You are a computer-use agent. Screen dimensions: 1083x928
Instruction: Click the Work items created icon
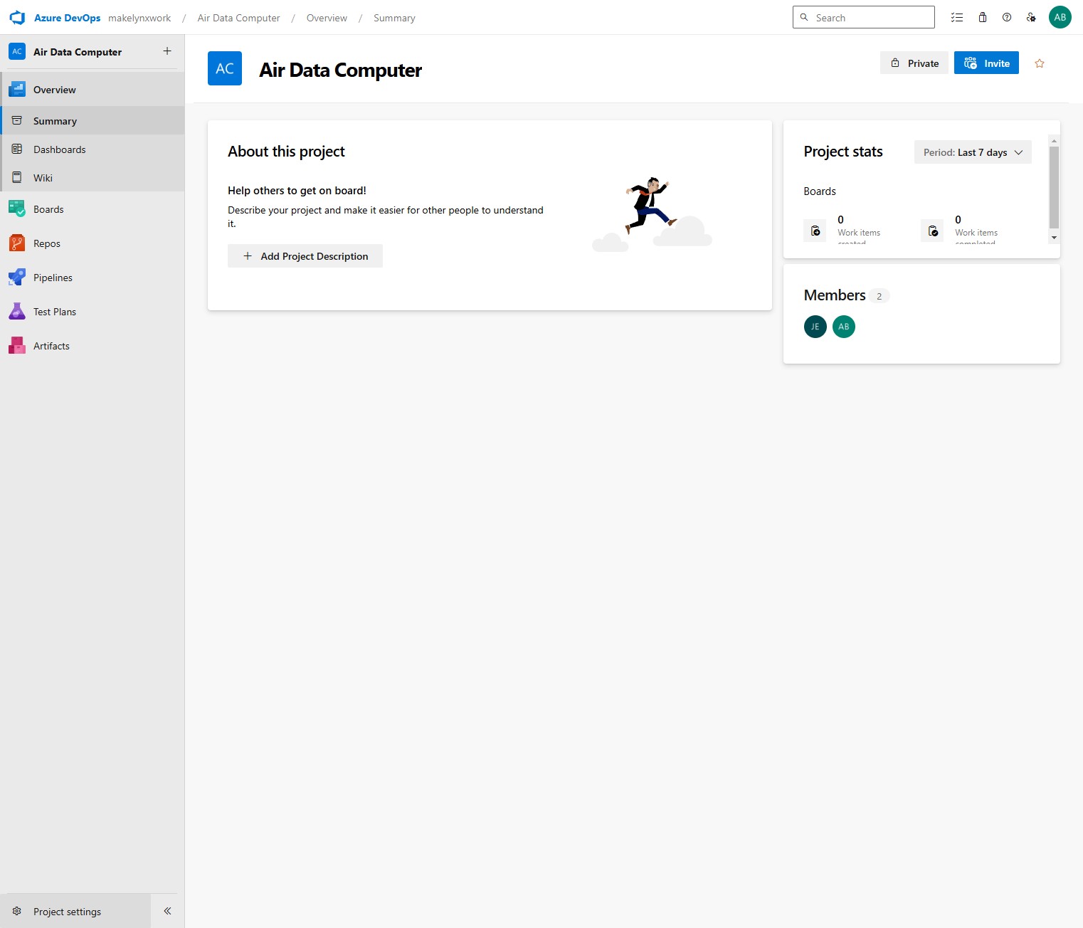815,231
